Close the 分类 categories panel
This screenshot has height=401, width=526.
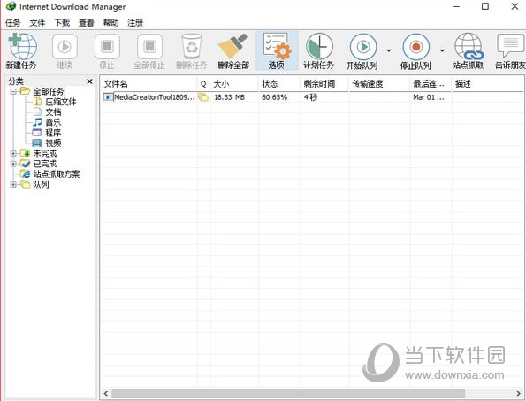tap(89, 81)
